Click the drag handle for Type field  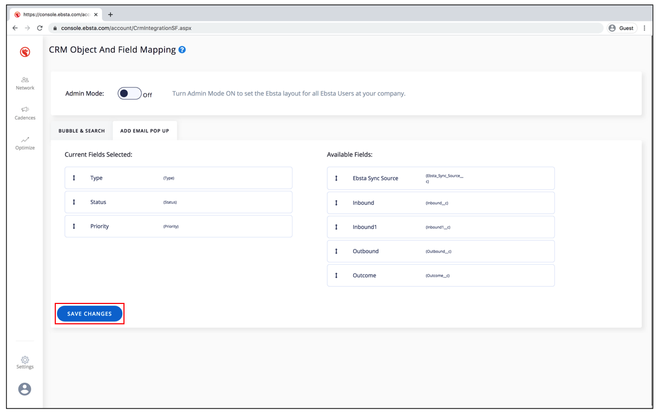[74, 178]
